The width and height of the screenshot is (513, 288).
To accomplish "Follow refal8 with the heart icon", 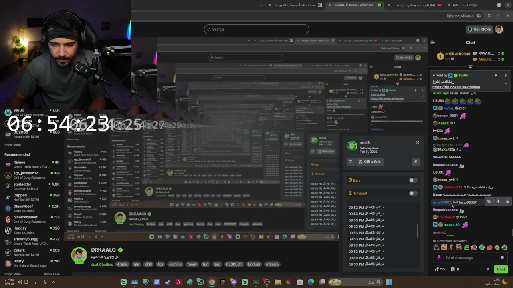I will (x=351, y=162).
